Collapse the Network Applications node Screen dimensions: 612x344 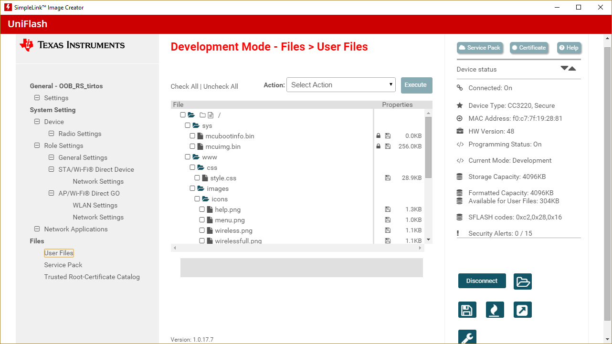[x=37, y=229]
